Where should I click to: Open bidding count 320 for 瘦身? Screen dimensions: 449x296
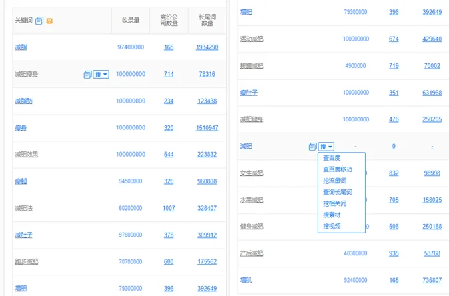169,128
